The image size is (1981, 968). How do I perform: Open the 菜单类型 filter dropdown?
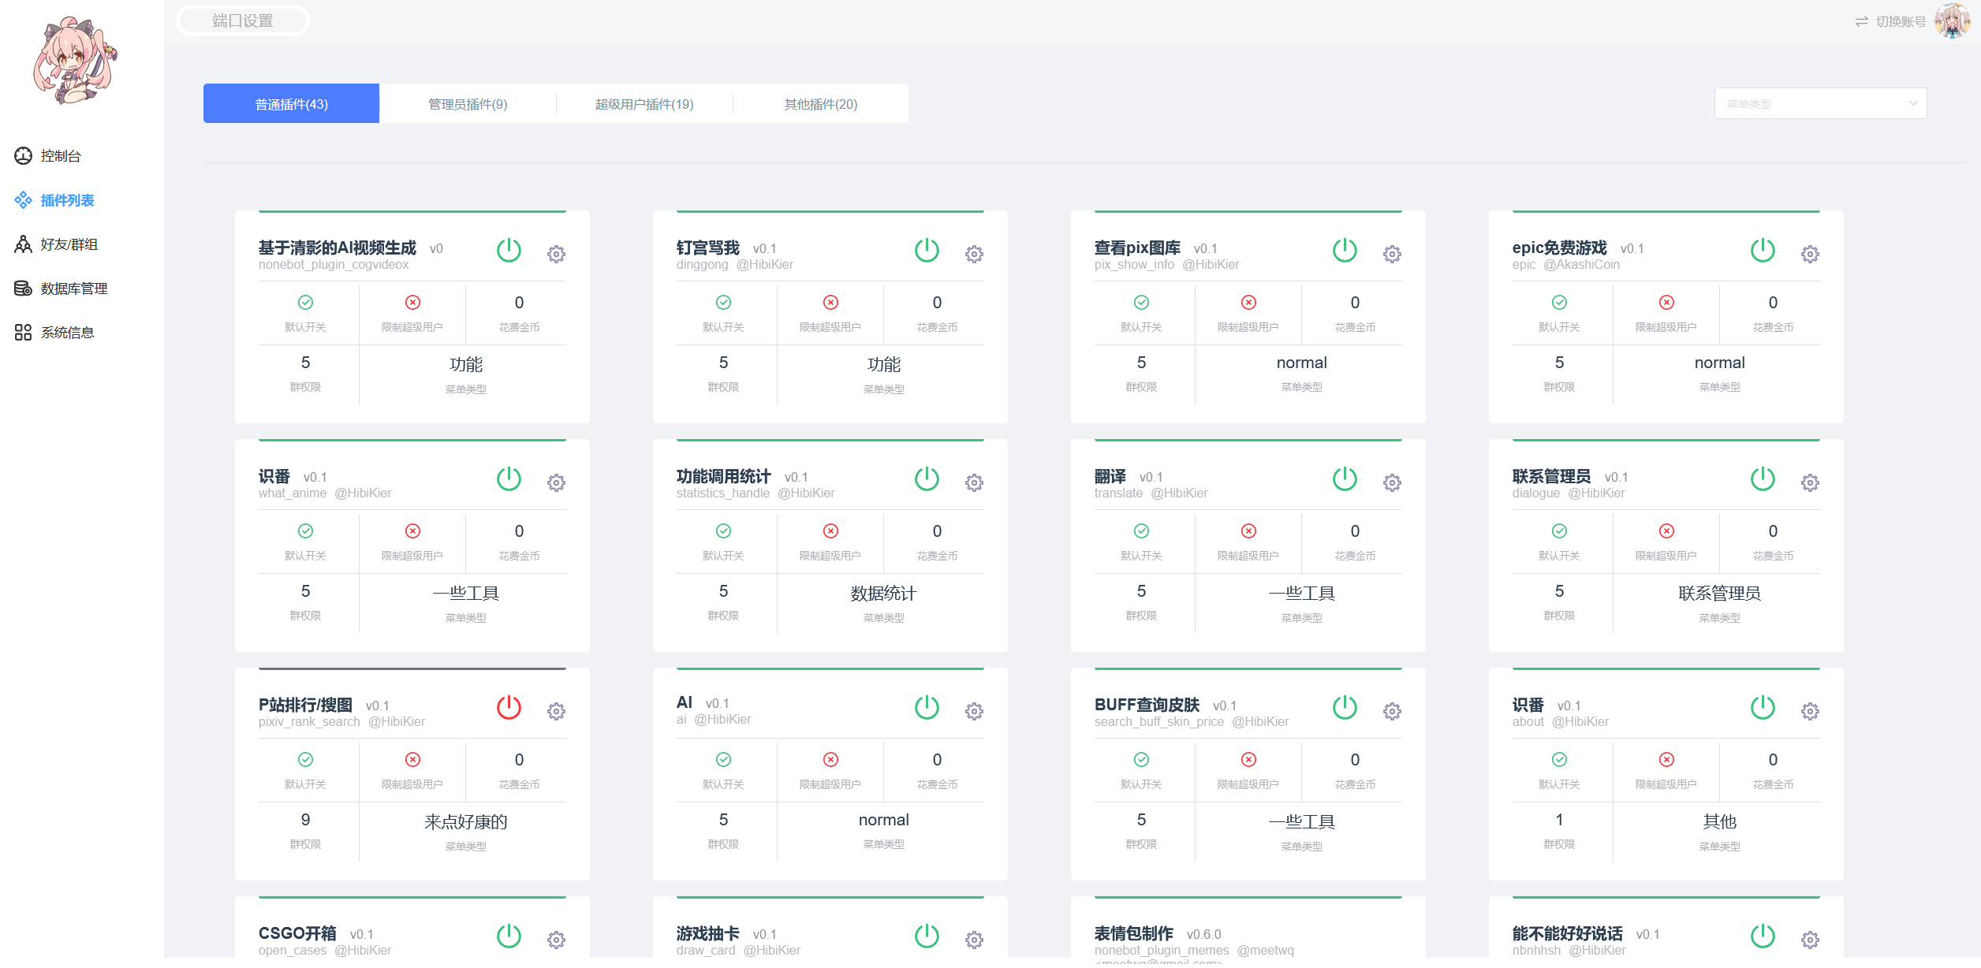point(1820,103)
